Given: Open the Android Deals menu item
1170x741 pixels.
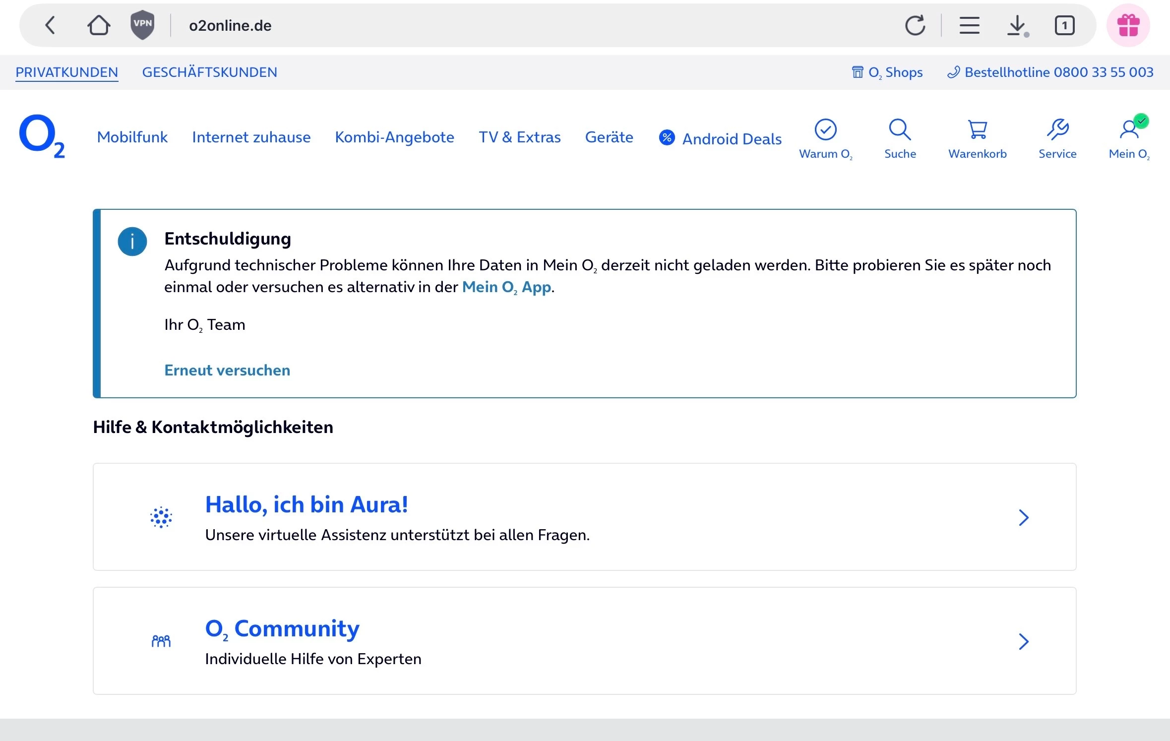Looking at the screenshot, I should [x=732, y=139].
